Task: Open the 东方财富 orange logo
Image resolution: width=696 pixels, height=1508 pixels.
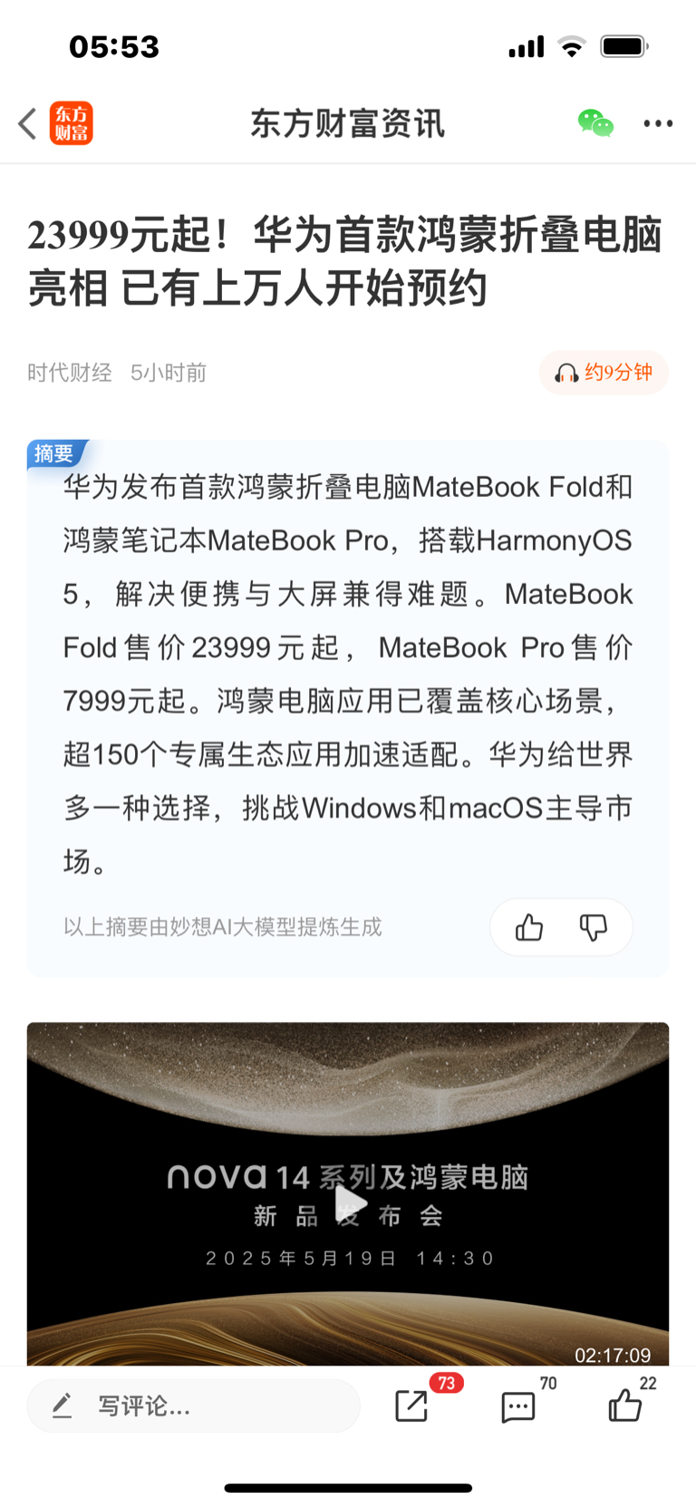Action: (x=71, y=123)
